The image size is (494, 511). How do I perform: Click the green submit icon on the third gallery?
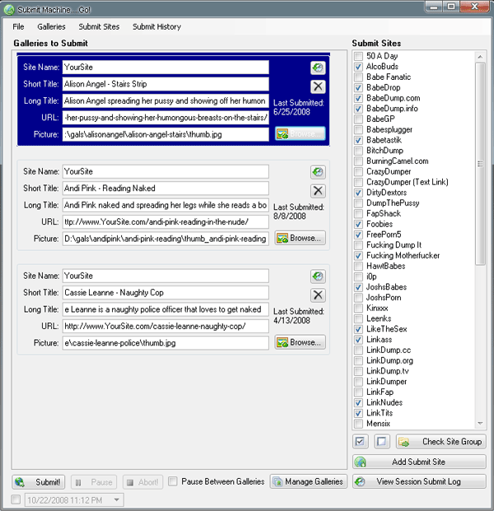[318, 277]
